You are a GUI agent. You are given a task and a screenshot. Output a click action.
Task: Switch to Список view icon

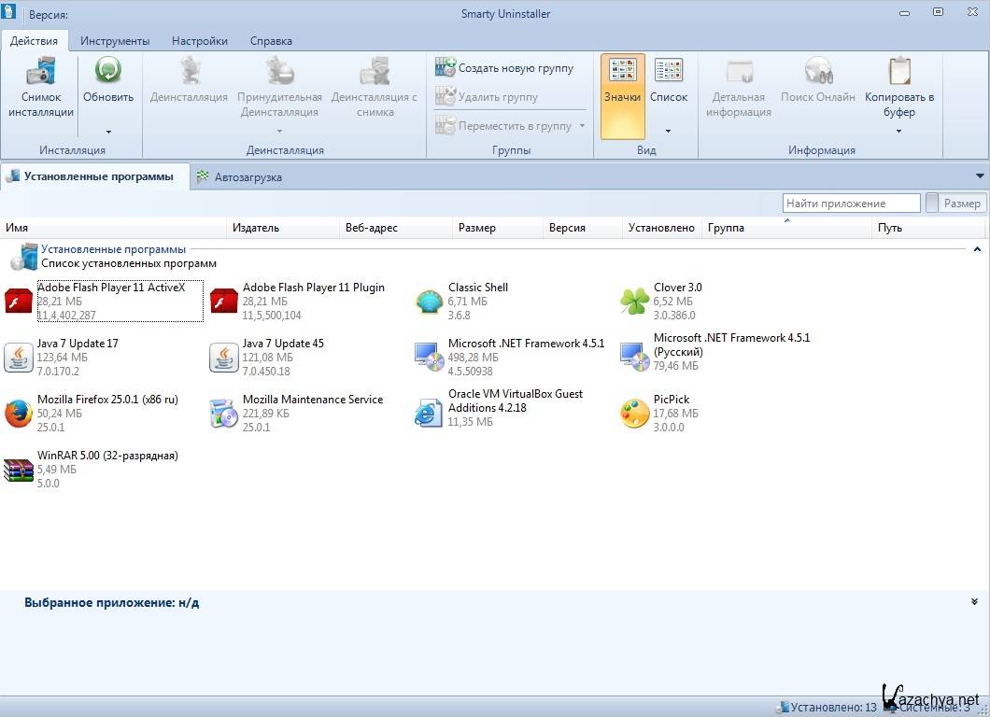pyautogui.click(x=669, y=71)
